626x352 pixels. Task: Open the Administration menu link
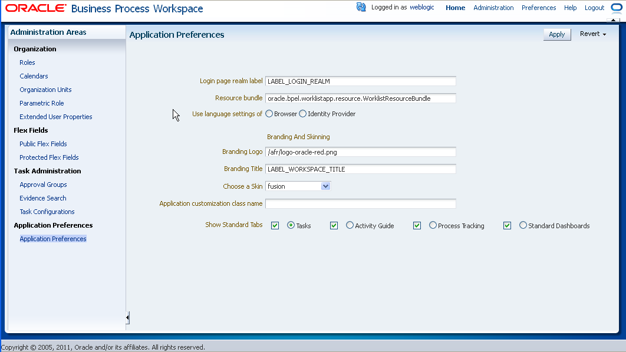(x=493, y=8)
